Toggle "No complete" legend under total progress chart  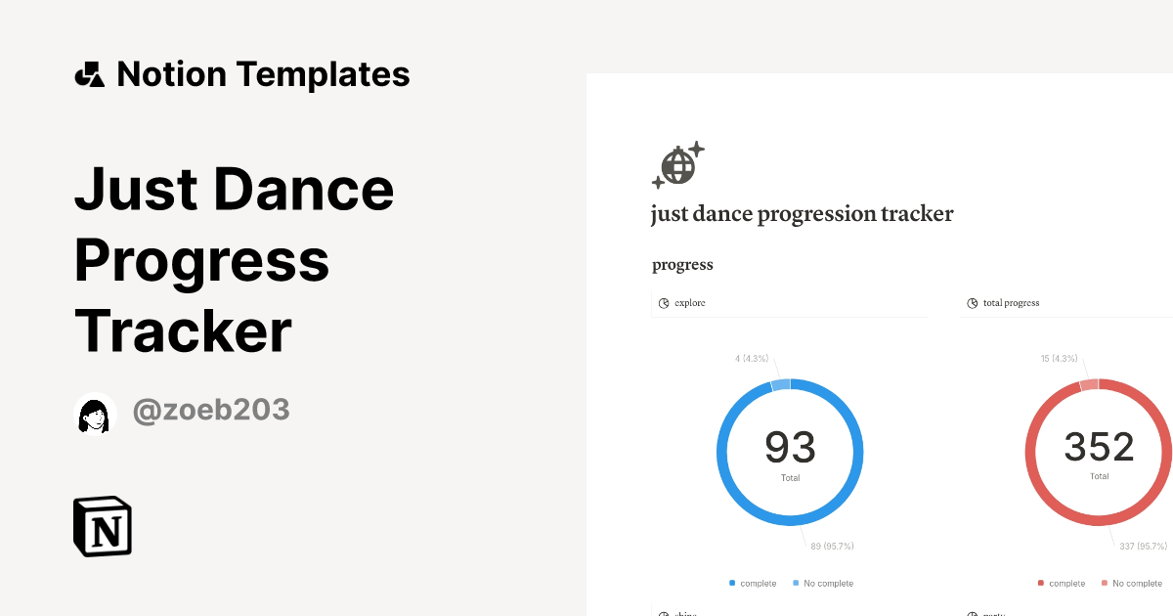point(1134,583)
